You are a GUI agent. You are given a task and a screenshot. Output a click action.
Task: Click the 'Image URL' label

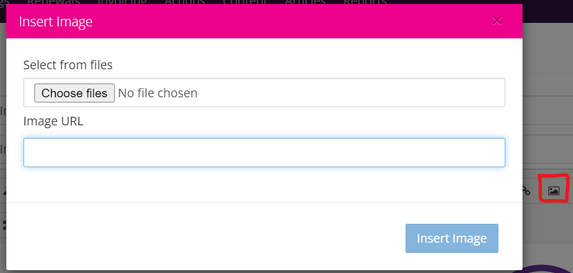click(x=53, y=121)
